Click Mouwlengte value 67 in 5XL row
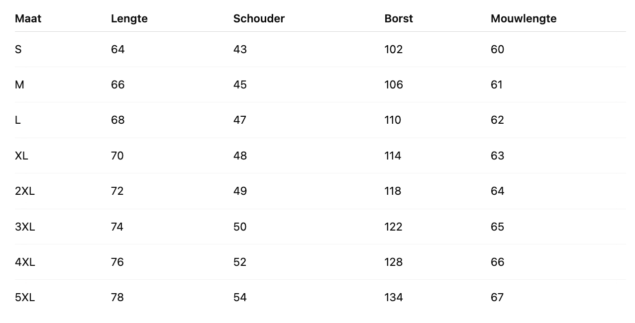The width and height of the screenshot is (635, 323). pos(497,297)
